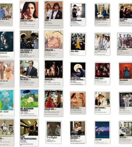Open the Jennifer's Body poster card image
The height and width of the screenshot is (147, 132).
click(29, 11)
